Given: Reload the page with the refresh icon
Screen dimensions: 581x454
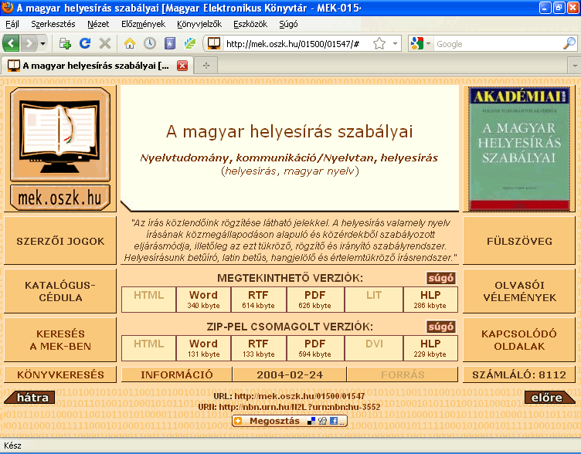Looking at the screenshot, I should pyautogui.click(x=85, y=43).
